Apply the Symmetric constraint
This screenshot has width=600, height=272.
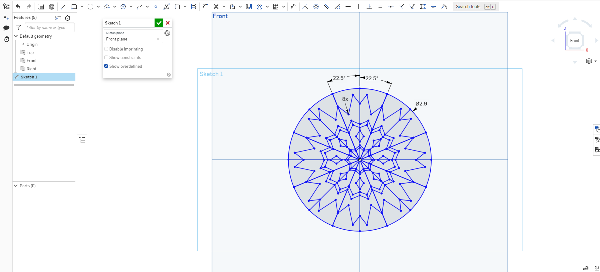[423, 7]
